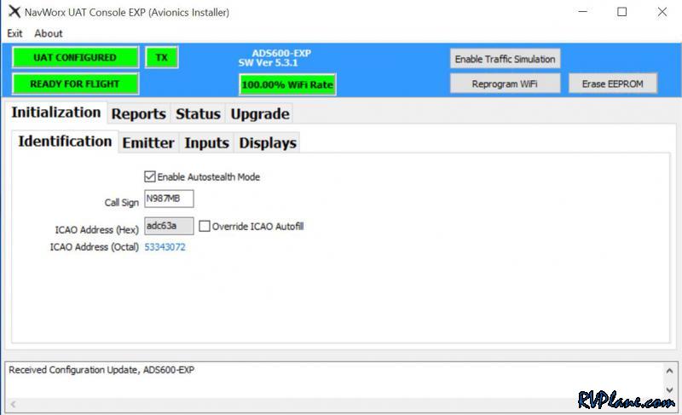682x415 pixels.
Task: Click the UAT CONFIGURED status indicator
Action: [75, 57]
